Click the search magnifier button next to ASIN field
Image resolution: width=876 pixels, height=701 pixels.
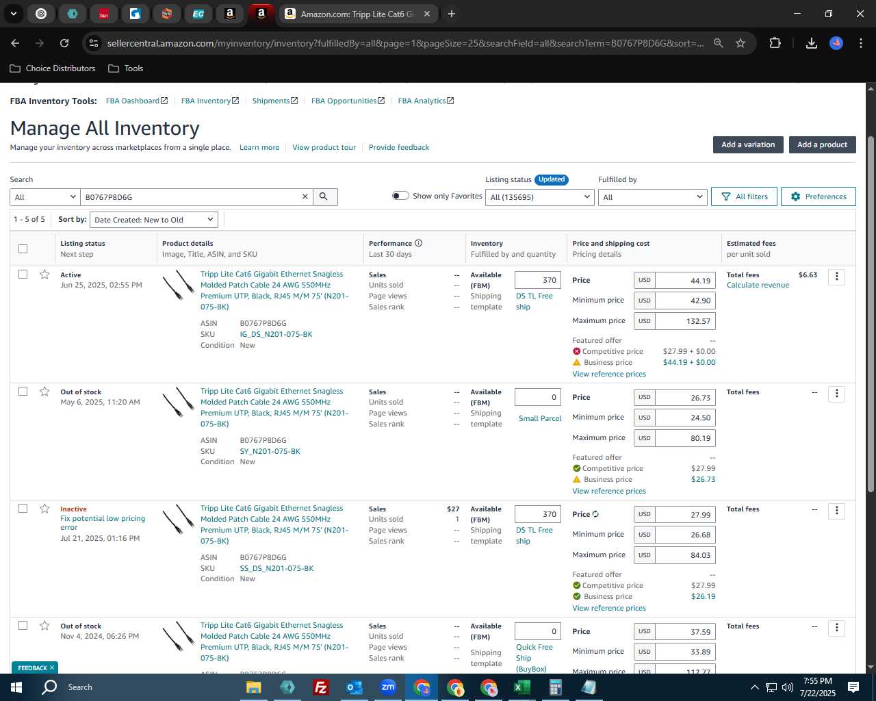click(x=324, y=196)
